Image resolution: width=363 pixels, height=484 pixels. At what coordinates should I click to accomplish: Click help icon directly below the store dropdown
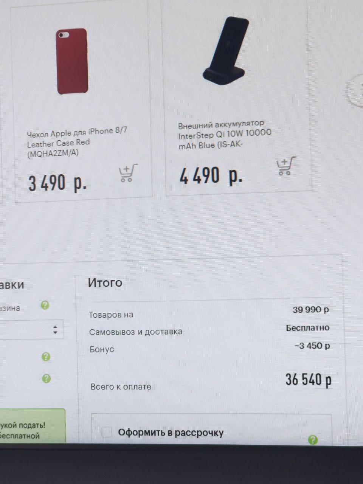click(x=46, y=357)
